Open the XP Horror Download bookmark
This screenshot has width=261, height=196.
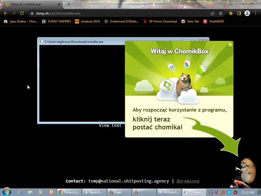160,21
